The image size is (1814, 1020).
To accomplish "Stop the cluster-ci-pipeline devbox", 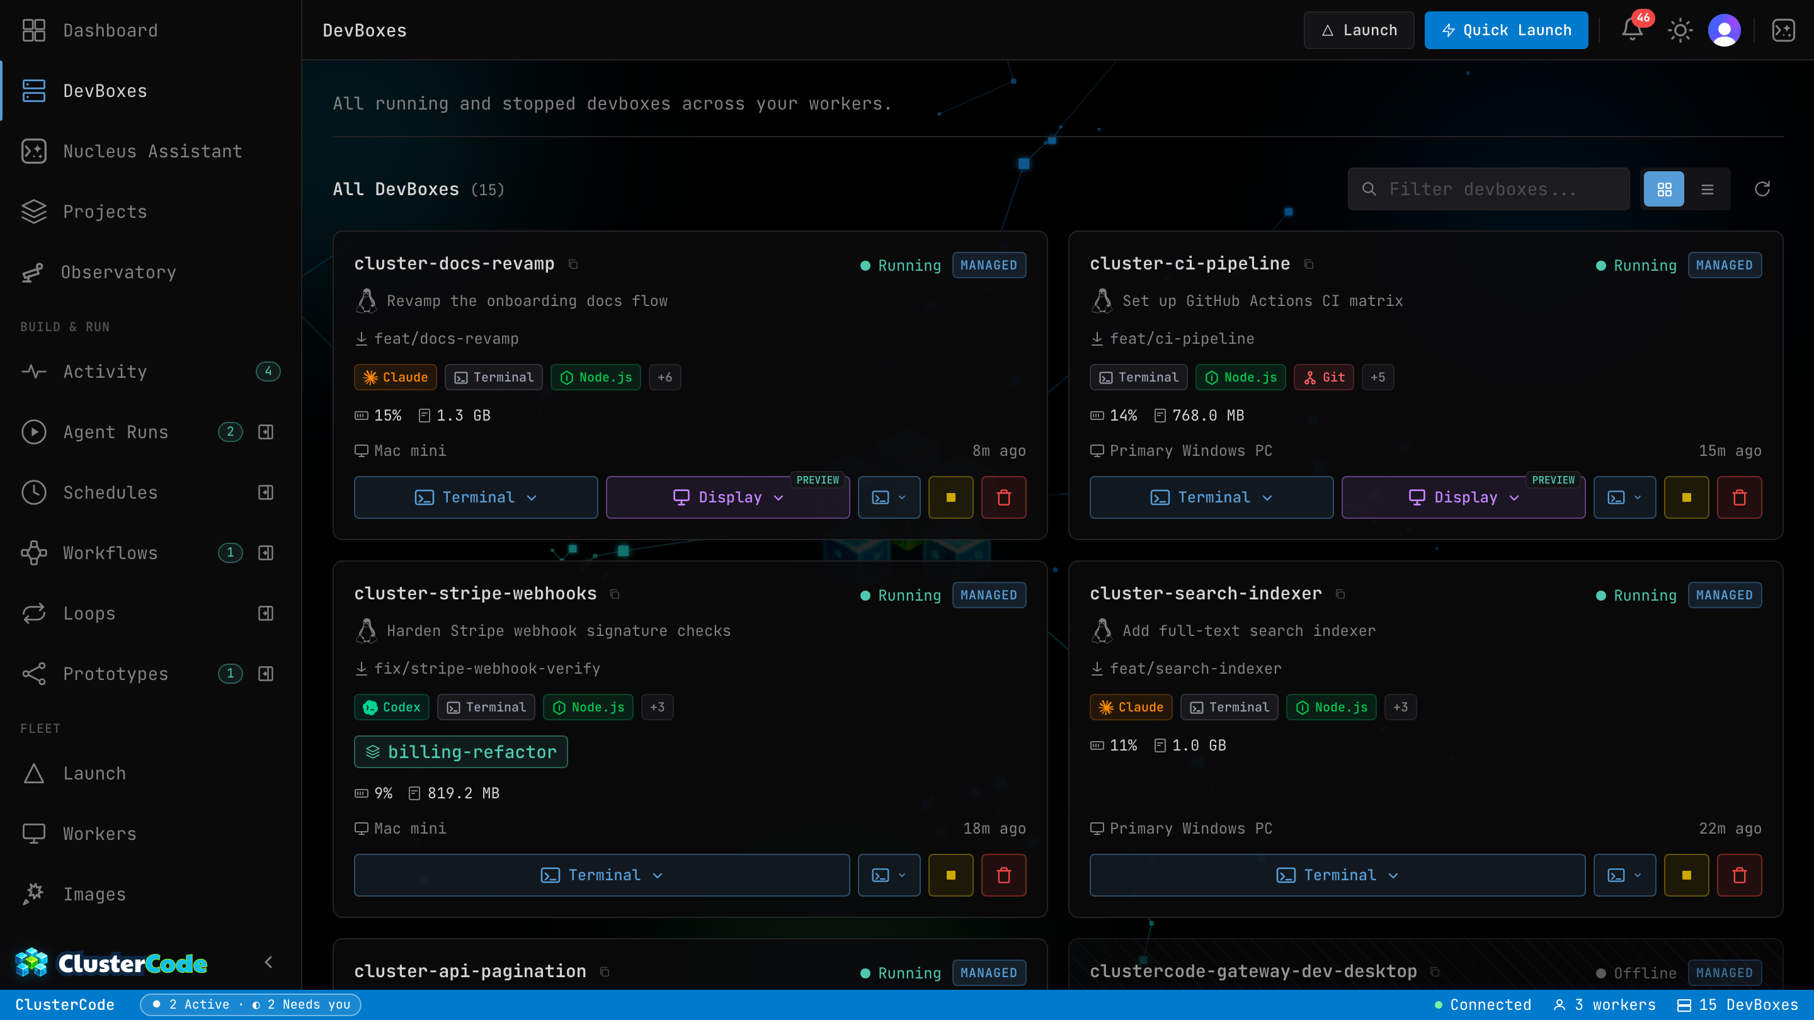I will tap(1687, 497).
